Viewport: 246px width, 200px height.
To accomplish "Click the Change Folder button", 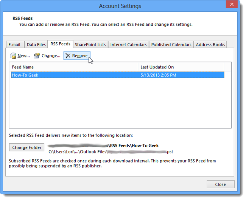I will pyautogui.click(x=26, y=147).
